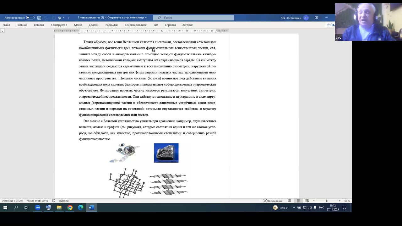Click the Поиск search field
The width and height of the screenshot is (402, 226).
[193, 18]
